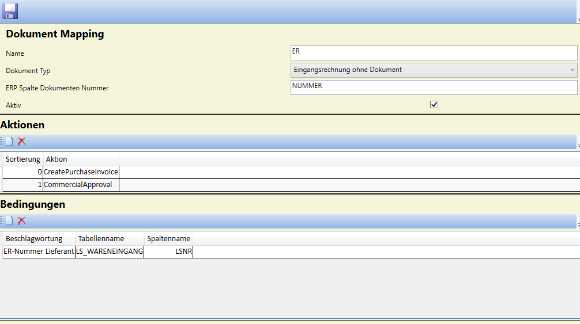The height and width of the screenshot is (324, 580).
Task: Delete selected action with red X in Aktionen
Action: click(x=22, y=142)
